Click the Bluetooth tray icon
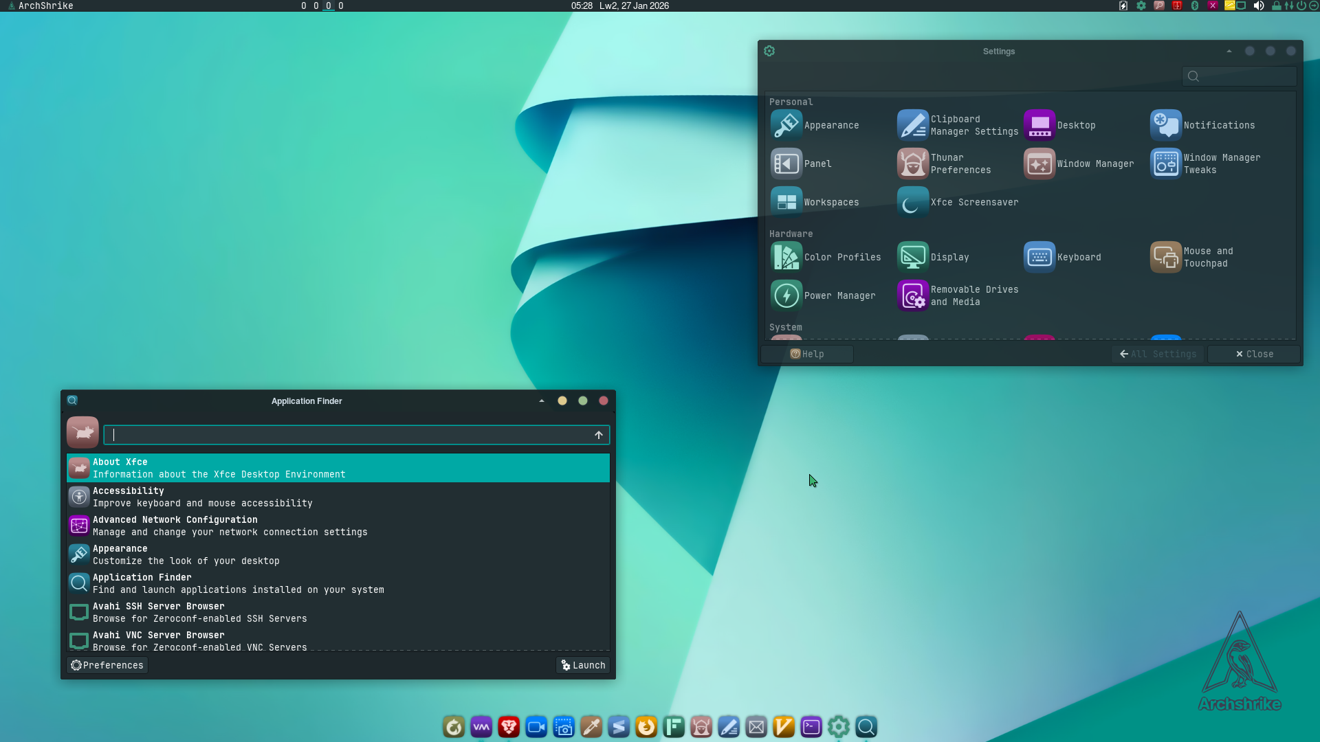This screenshot has height=742, width=1320. pyautogui.click(x=1195, y=5)
